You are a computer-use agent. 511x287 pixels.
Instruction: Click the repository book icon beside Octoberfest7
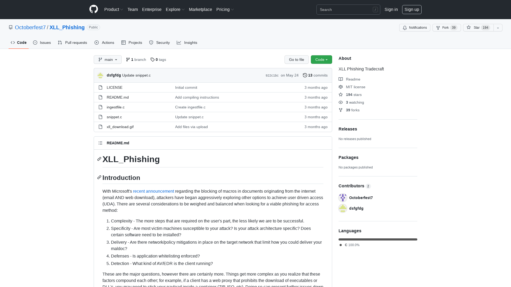click(11, 27)
